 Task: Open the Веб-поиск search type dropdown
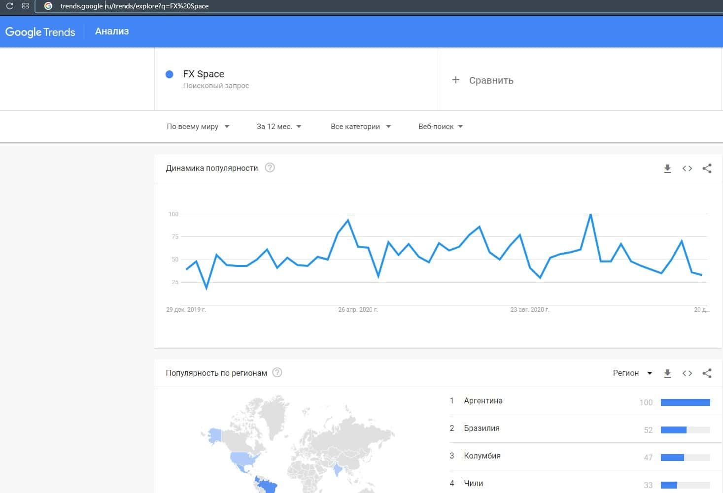(441, 127)
